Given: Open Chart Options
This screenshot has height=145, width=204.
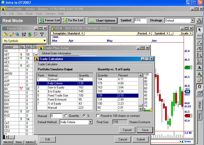Looking at the screenshot, I should tap(103, 21).
